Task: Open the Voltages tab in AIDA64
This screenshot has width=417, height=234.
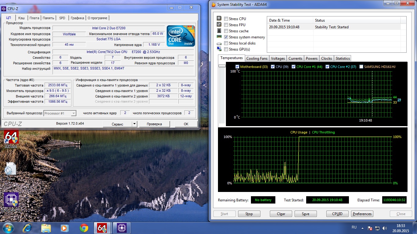Action: (x=278, y=58)
